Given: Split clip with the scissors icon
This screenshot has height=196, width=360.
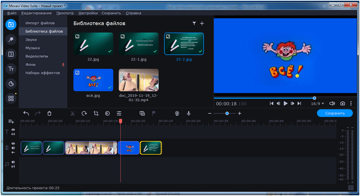Looking at the screenshot, I should point(73,113).
